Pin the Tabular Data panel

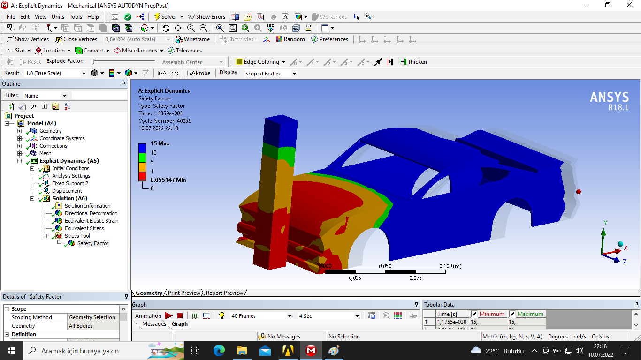point(636,305)
